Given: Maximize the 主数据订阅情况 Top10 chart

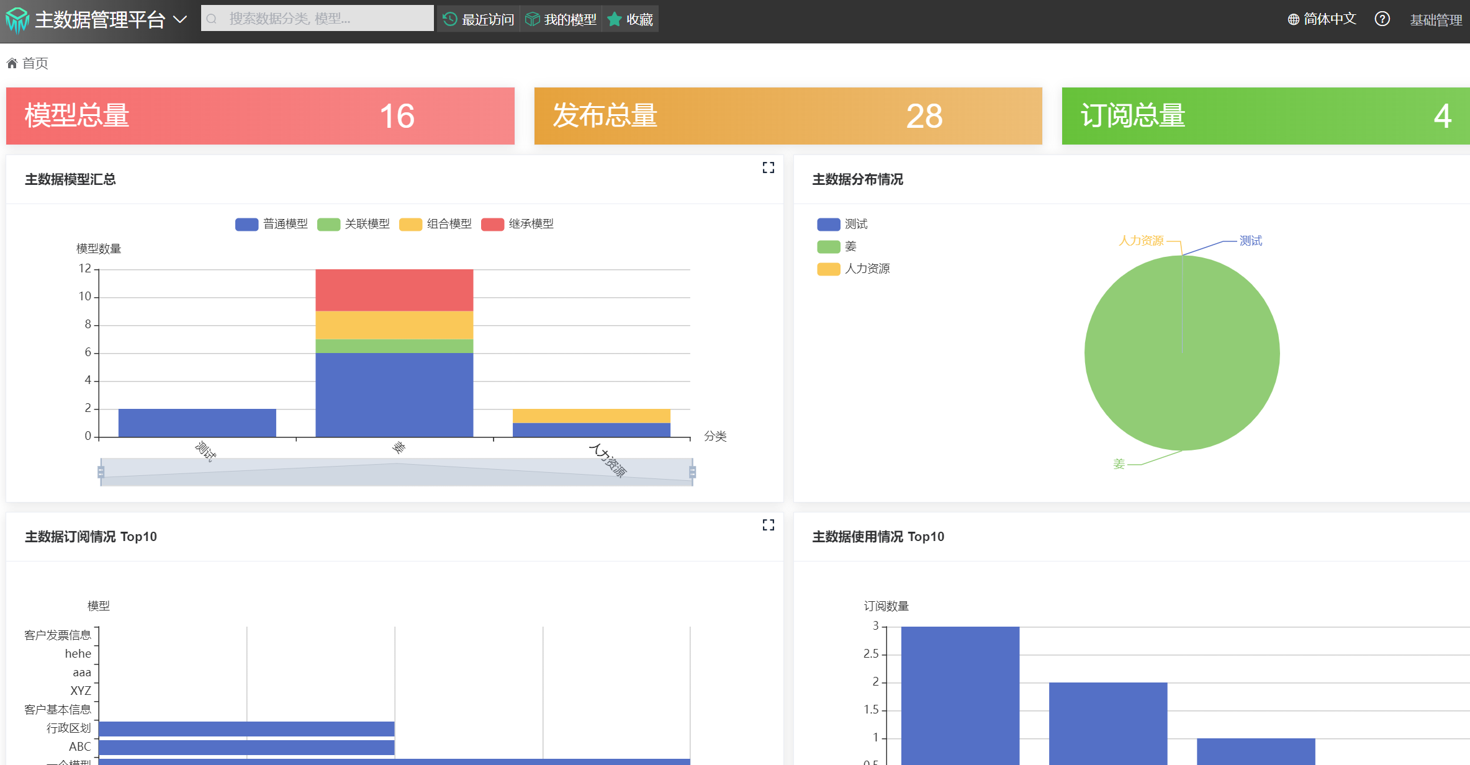Looking at the screenshot, I should point(769,525).
